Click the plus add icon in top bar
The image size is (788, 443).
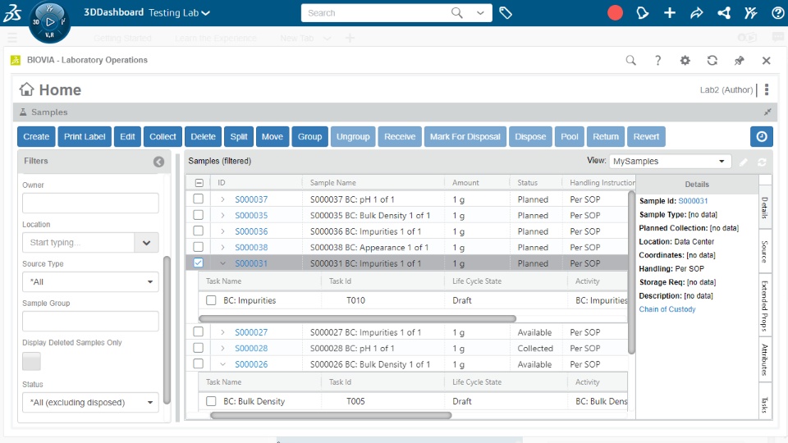(x=670, y=13)
